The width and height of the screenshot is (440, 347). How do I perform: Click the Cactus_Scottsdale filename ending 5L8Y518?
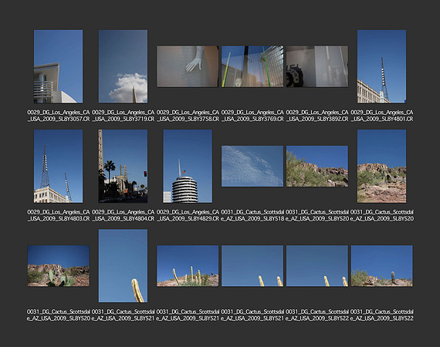tap(252, 215)
